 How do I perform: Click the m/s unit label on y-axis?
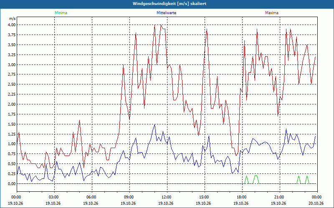12,19
